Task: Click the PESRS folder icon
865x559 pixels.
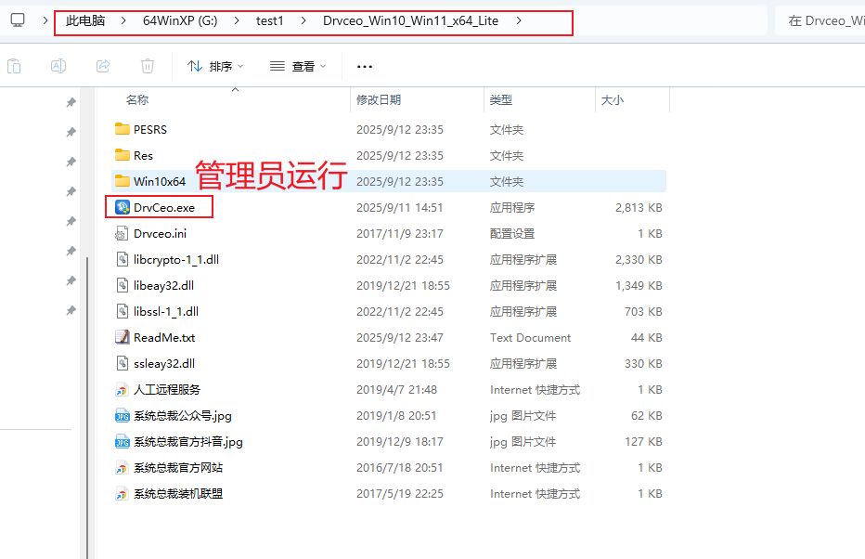Action: pos(121,130)
